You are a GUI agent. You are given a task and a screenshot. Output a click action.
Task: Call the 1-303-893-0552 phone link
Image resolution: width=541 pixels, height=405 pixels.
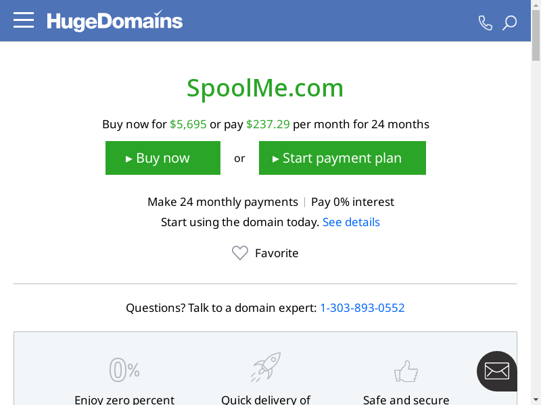click(x=362, y=308)
